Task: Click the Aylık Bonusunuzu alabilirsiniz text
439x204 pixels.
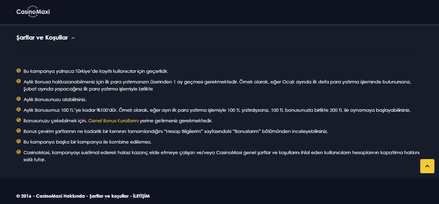Action: pos(55,99)
